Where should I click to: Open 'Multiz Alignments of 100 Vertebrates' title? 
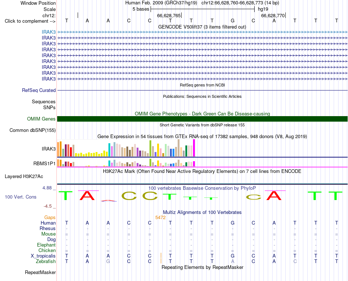(x=202, y=212)
